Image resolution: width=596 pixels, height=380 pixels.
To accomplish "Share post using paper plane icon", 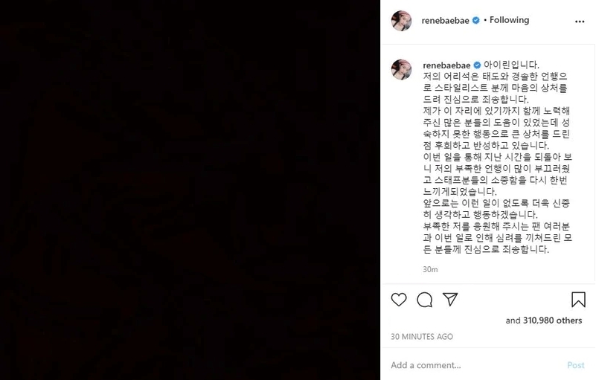I will coord(450,300).
